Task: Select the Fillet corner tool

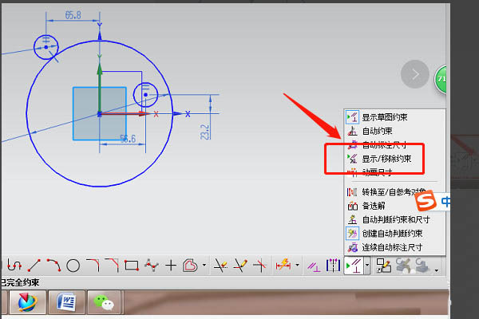Action: (93, 265)
